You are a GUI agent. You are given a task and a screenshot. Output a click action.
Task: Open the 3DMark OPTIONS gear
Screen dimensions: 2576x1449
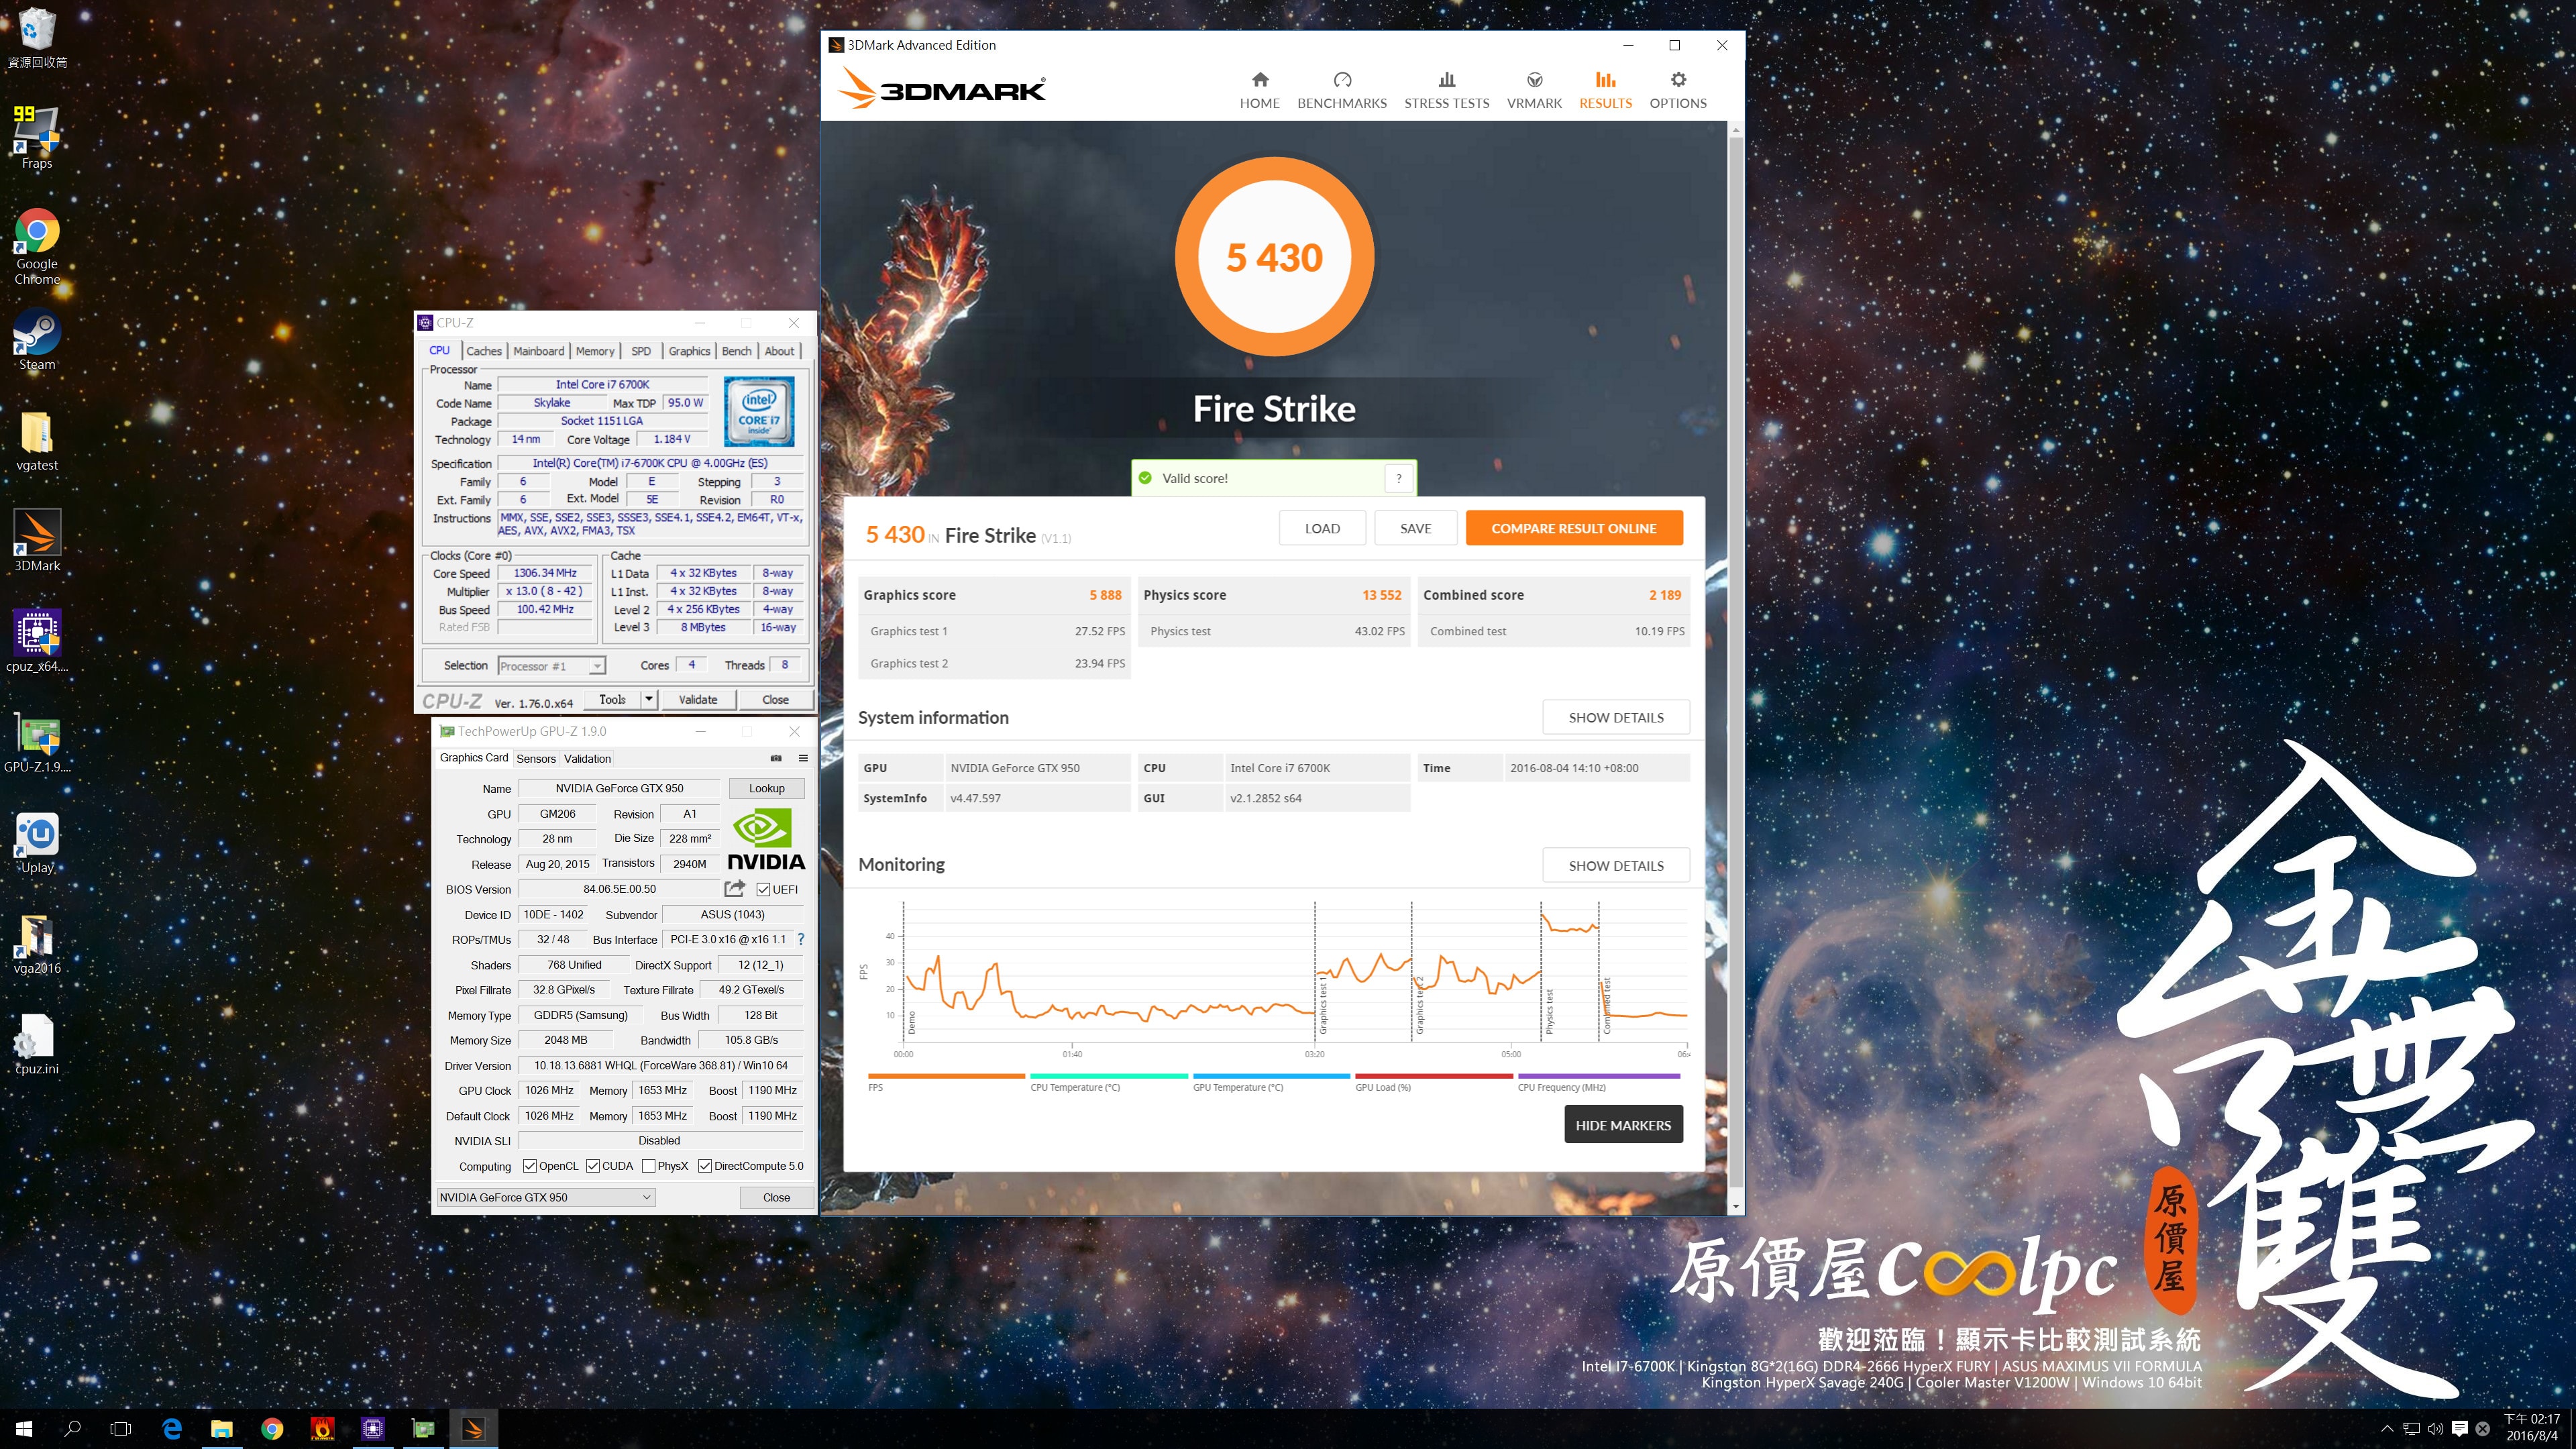tap(1678, 90)
